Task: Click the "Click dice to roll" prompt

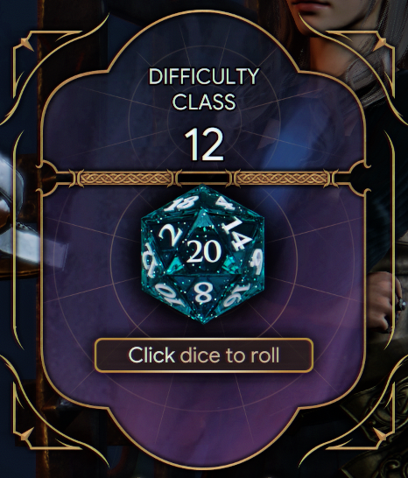Action: tap(204, 355)
